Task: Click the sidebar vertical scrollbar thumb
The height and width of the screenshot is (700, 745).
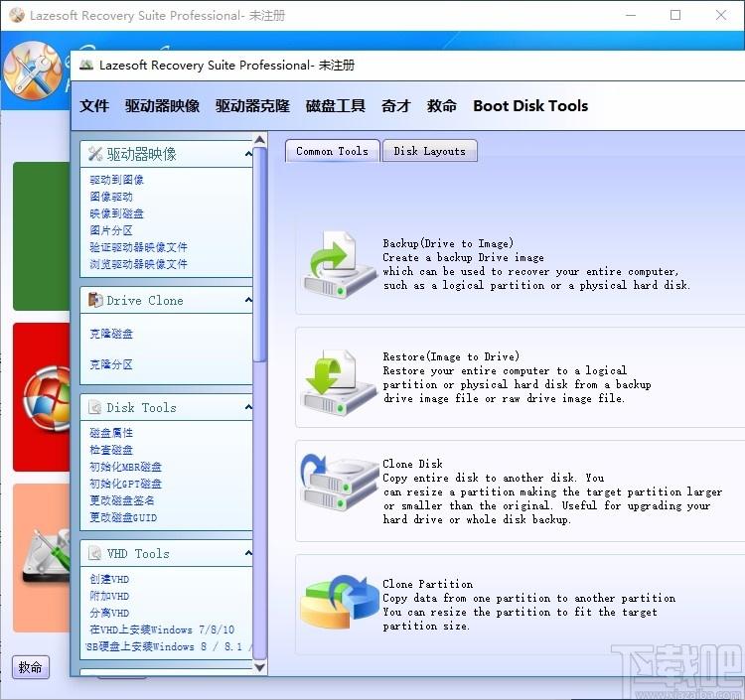Action: pyautogui.click(x=259, y=254)
